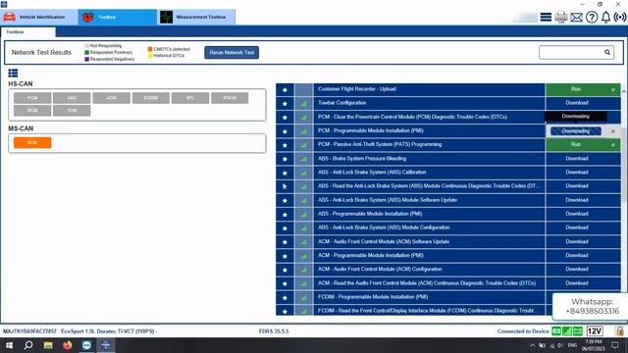Select the ACM module in HS-CAN
The image size is (628, 353).
pos(111,98)
